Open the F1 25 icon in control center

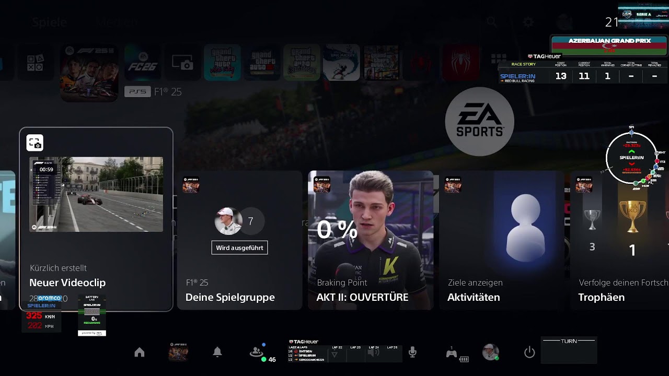[x=178, y=352]
